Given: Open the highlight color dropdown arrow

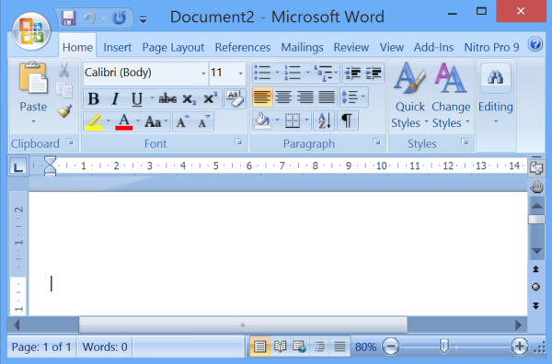Looking at the screenshot, I should click(109, 121).
